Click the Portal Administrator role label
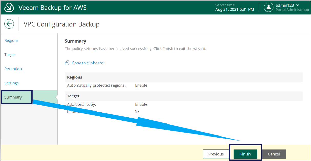This screenshot has height=161, width=311. pyautogui.click(x=293, y=10)
